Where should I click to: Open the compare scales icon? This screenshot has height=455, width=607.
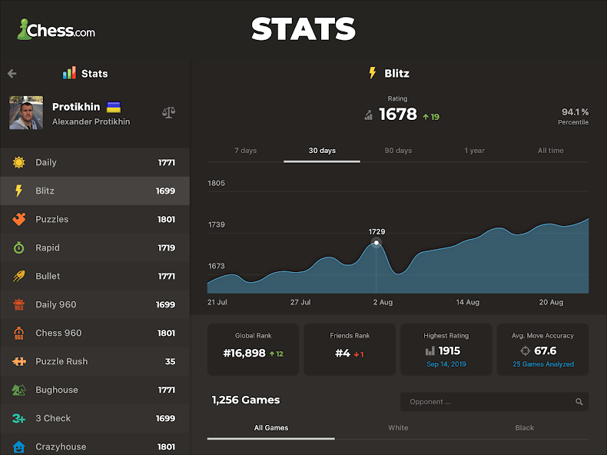[168, 113]
